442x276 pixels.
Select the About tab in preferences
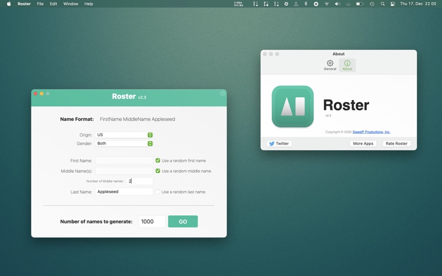348,65
